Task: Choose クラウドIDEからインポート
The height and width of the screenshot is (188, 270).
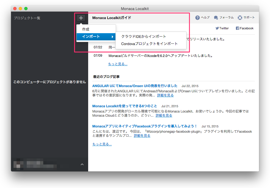Action: click(x=144, y=36)
